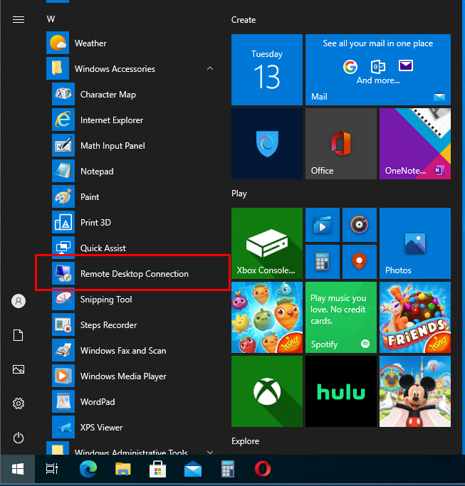Click the 'Create' group heading
The width and height of the screenshot is (465, 486).
coord(244,20)
